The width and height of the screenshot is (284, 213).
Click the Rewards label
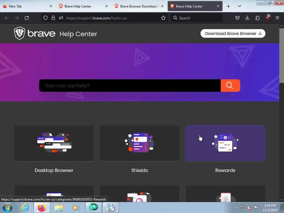225,171
